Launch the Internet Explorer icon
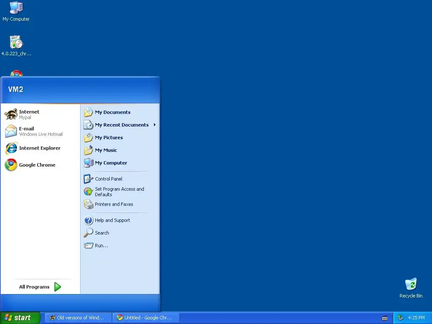 11,148
